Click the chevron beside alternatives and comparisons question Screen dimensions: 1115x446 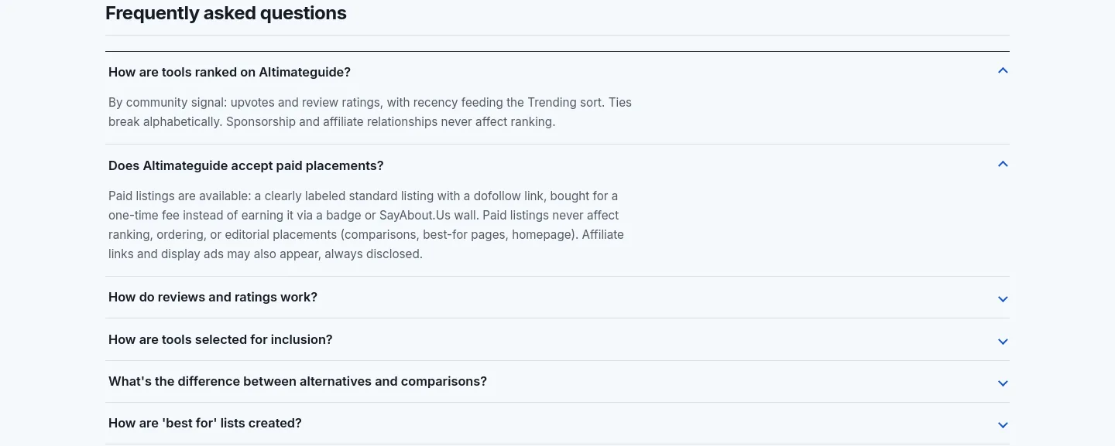[x=1003, y=383]
